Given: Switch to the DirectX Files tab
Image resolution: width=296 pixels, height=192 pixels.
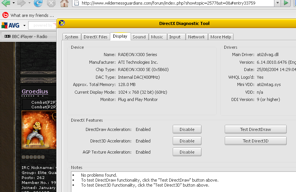Looking at the screenshot, I should point(96,37).
